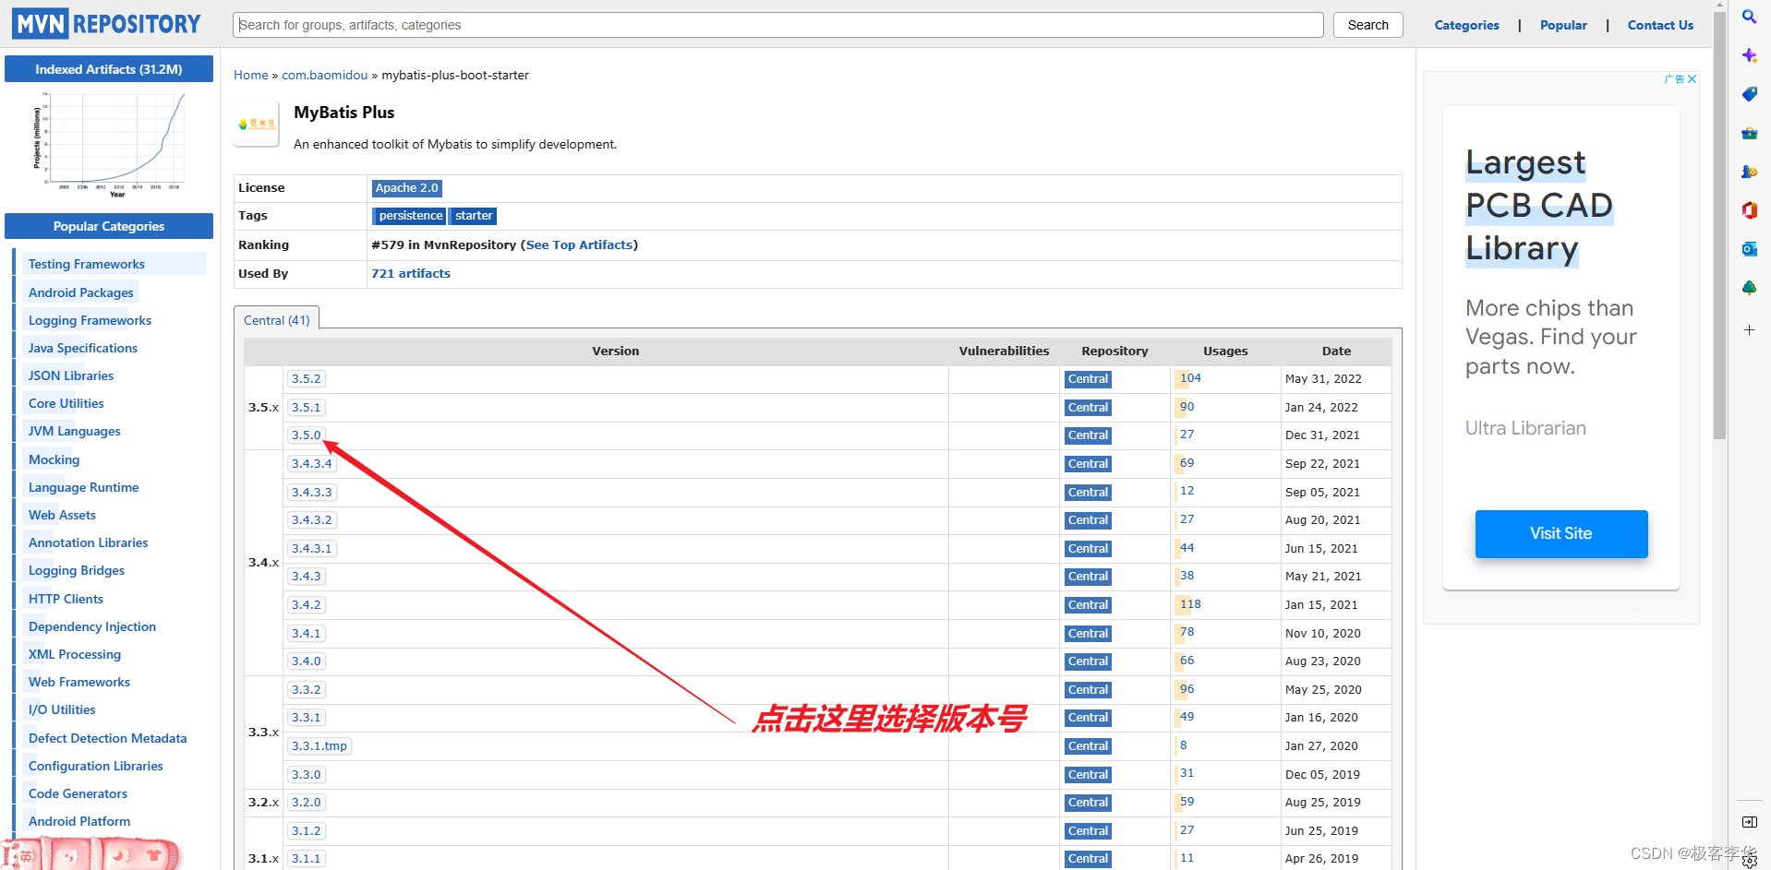Image resolution: width=1771 pixels, height=870 pixels.
Task: Open Defect Detection Metadata category
Action: [x=108, y=738]
